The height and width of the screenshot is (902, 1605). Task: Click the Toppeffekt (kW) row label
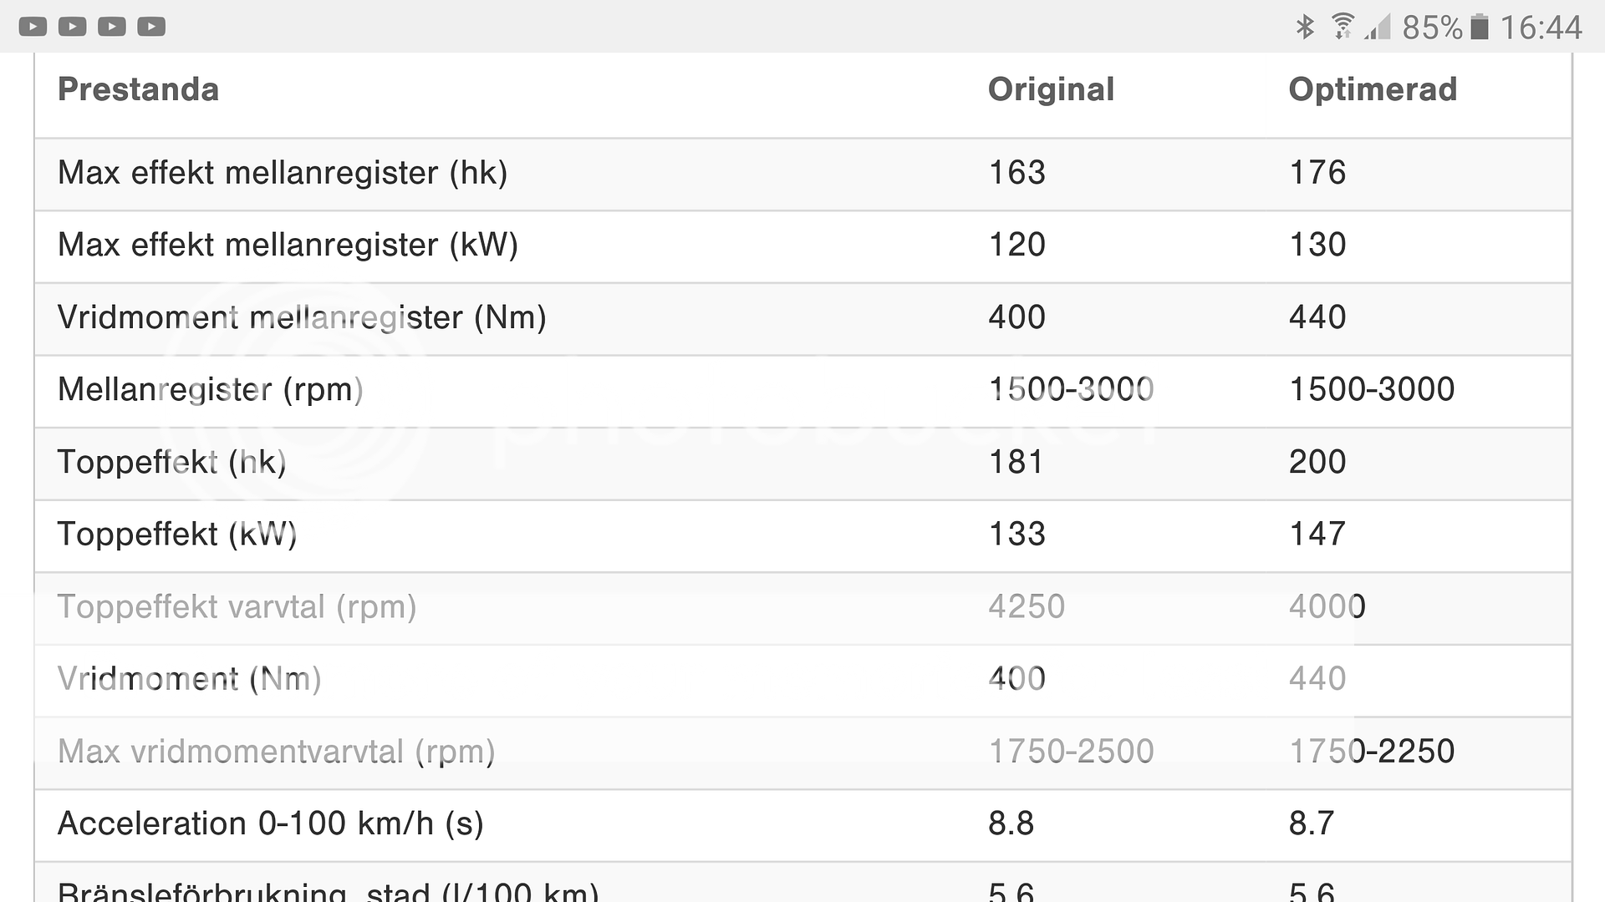pos(177,535)
